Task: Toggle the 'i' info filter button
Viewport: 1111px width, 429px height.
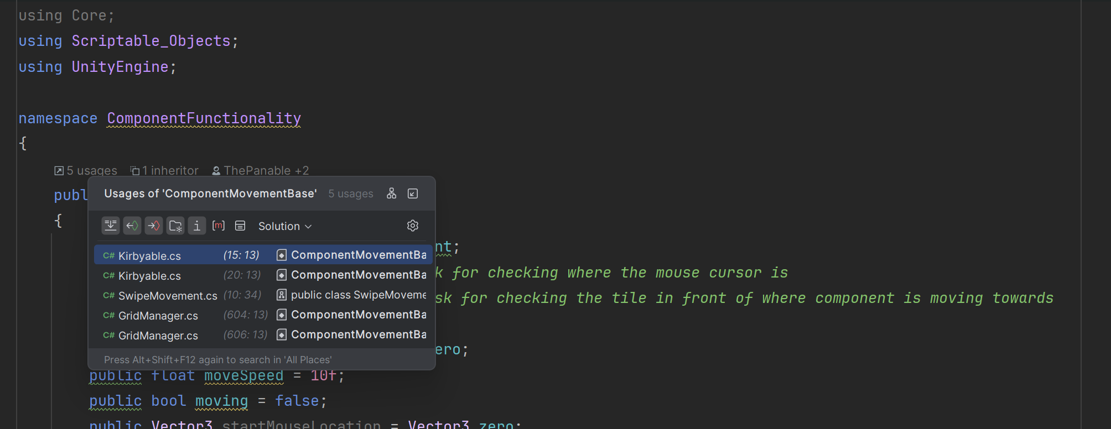Action: (197, 226)
